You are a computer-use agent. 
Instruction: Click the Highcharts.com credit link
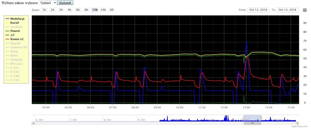click(x=299, y=127)
